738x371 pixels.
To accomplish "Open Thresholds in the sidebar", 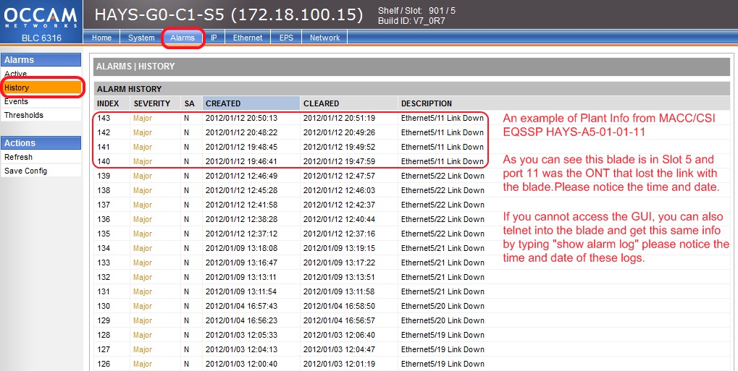I will 24,115.
